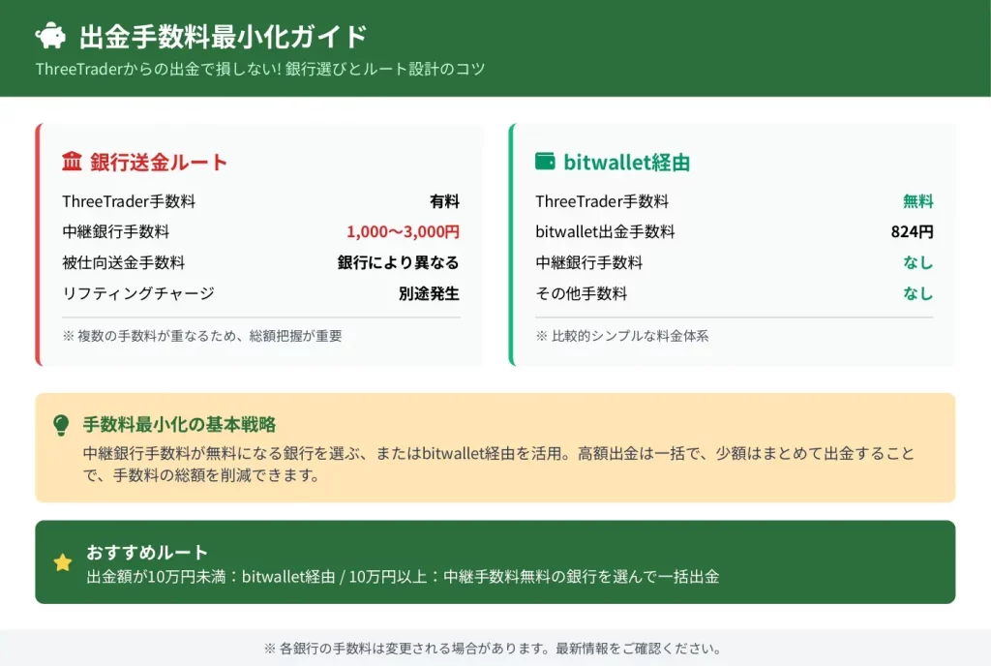Screen dimensions: 991x666
Task: Click なし beside その他手数料
Action: pos(917,293)
